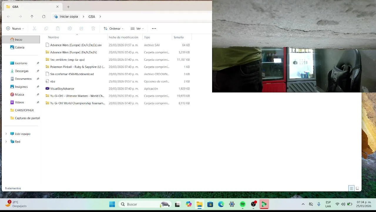The image size is (376, 212).
Task: Open clock and date showing 07:34 p. m.
Action: coord(364,204)
